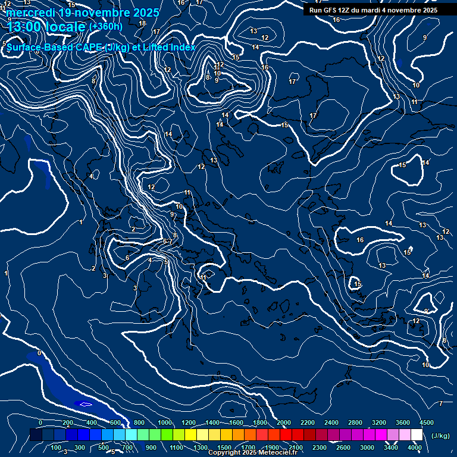Click the white swatch ending the CAPE legend
457x457 pixels.
tap(417, 434)
